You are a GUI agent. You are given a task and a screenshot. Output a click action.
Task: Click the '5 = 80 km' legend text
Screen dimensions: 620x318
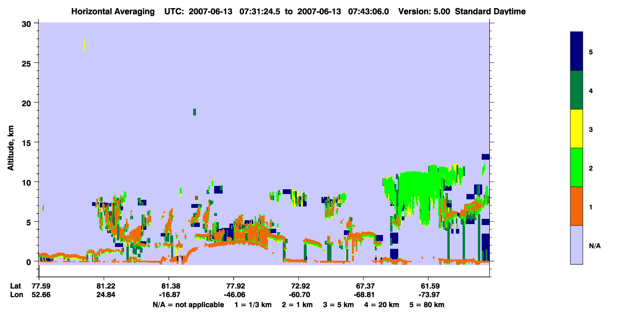click(x=427, y=305)
